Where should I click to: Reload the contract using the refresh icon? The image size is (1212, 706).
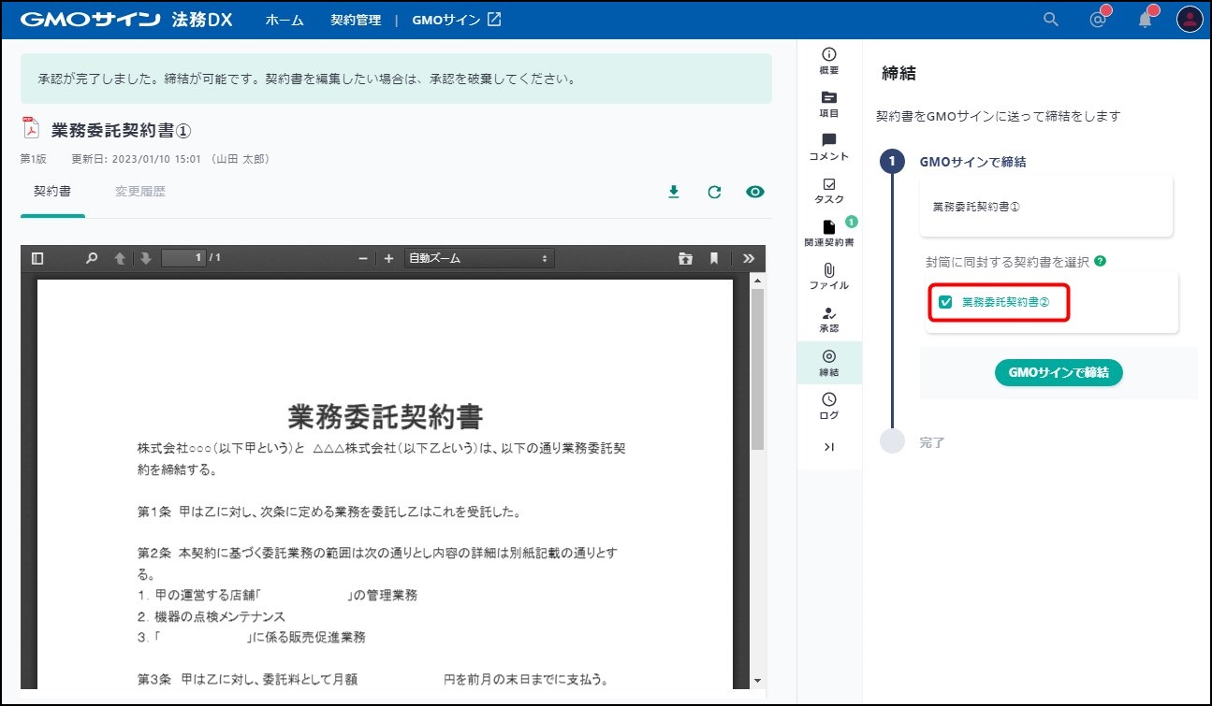click(x=714, y=192)
